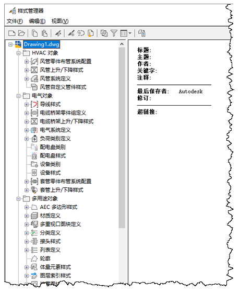Click the 风管零件布管系统配置 icon
The height and width of the screenshot is (293, 240).
(x=34, y=62)
